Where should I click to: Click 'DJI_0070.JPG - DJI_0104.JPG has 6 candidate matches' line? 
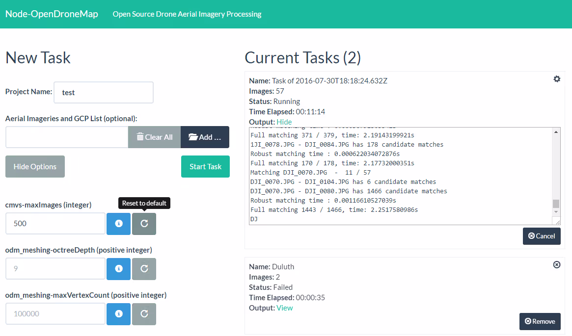point(343,182)
